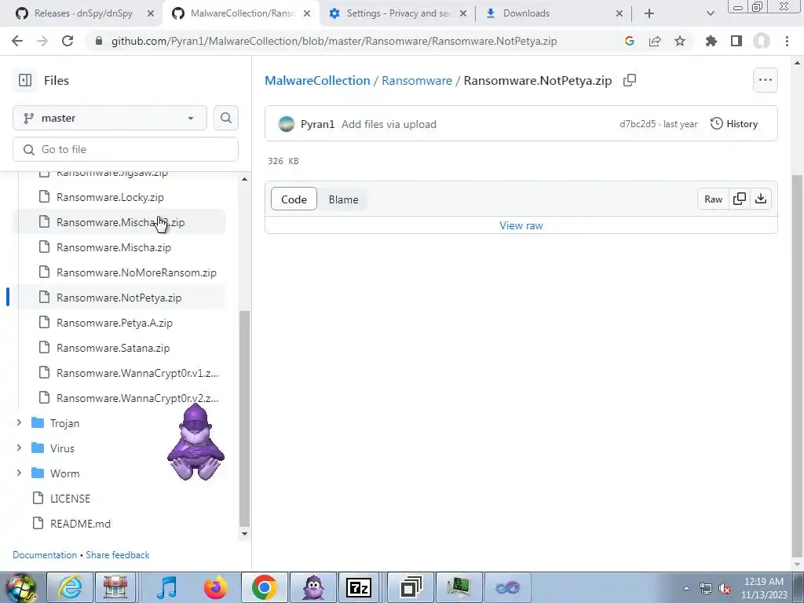Open Ransomware.WannaCrypt0r.v1 zip file
This screenshot has width=804, height=603.
(x=119, y=373)
